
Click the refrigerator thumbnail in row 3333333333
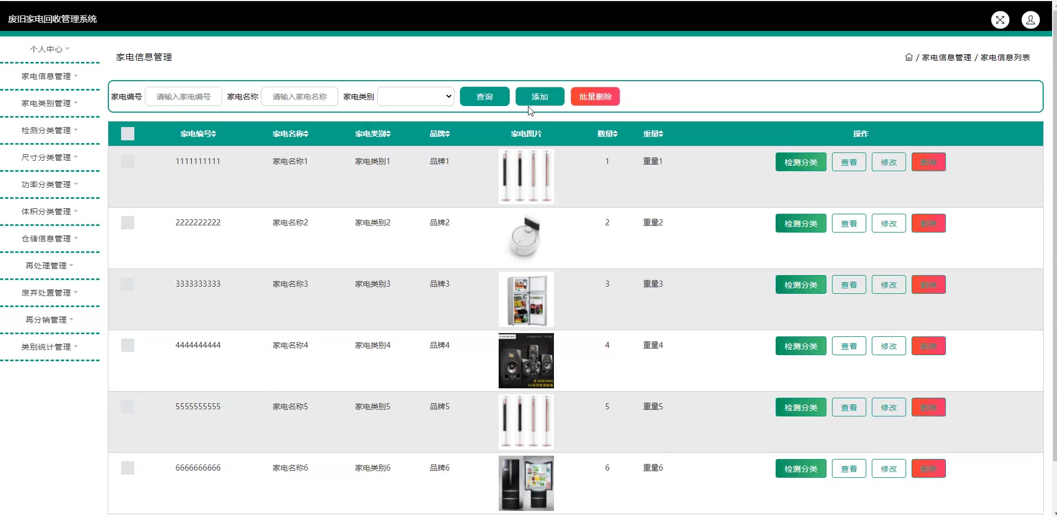pyautogui.click(x=526, y=299)
